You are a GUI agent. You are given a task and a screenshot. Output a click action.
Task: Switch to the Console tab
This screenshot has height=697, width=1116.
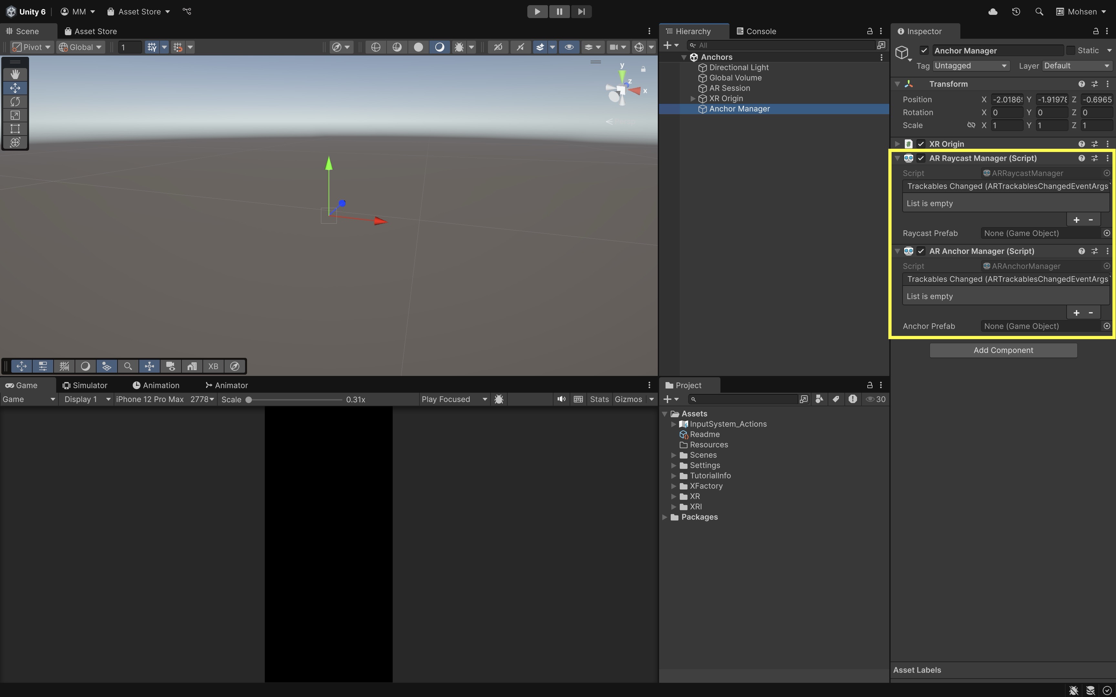click(756, 31)
